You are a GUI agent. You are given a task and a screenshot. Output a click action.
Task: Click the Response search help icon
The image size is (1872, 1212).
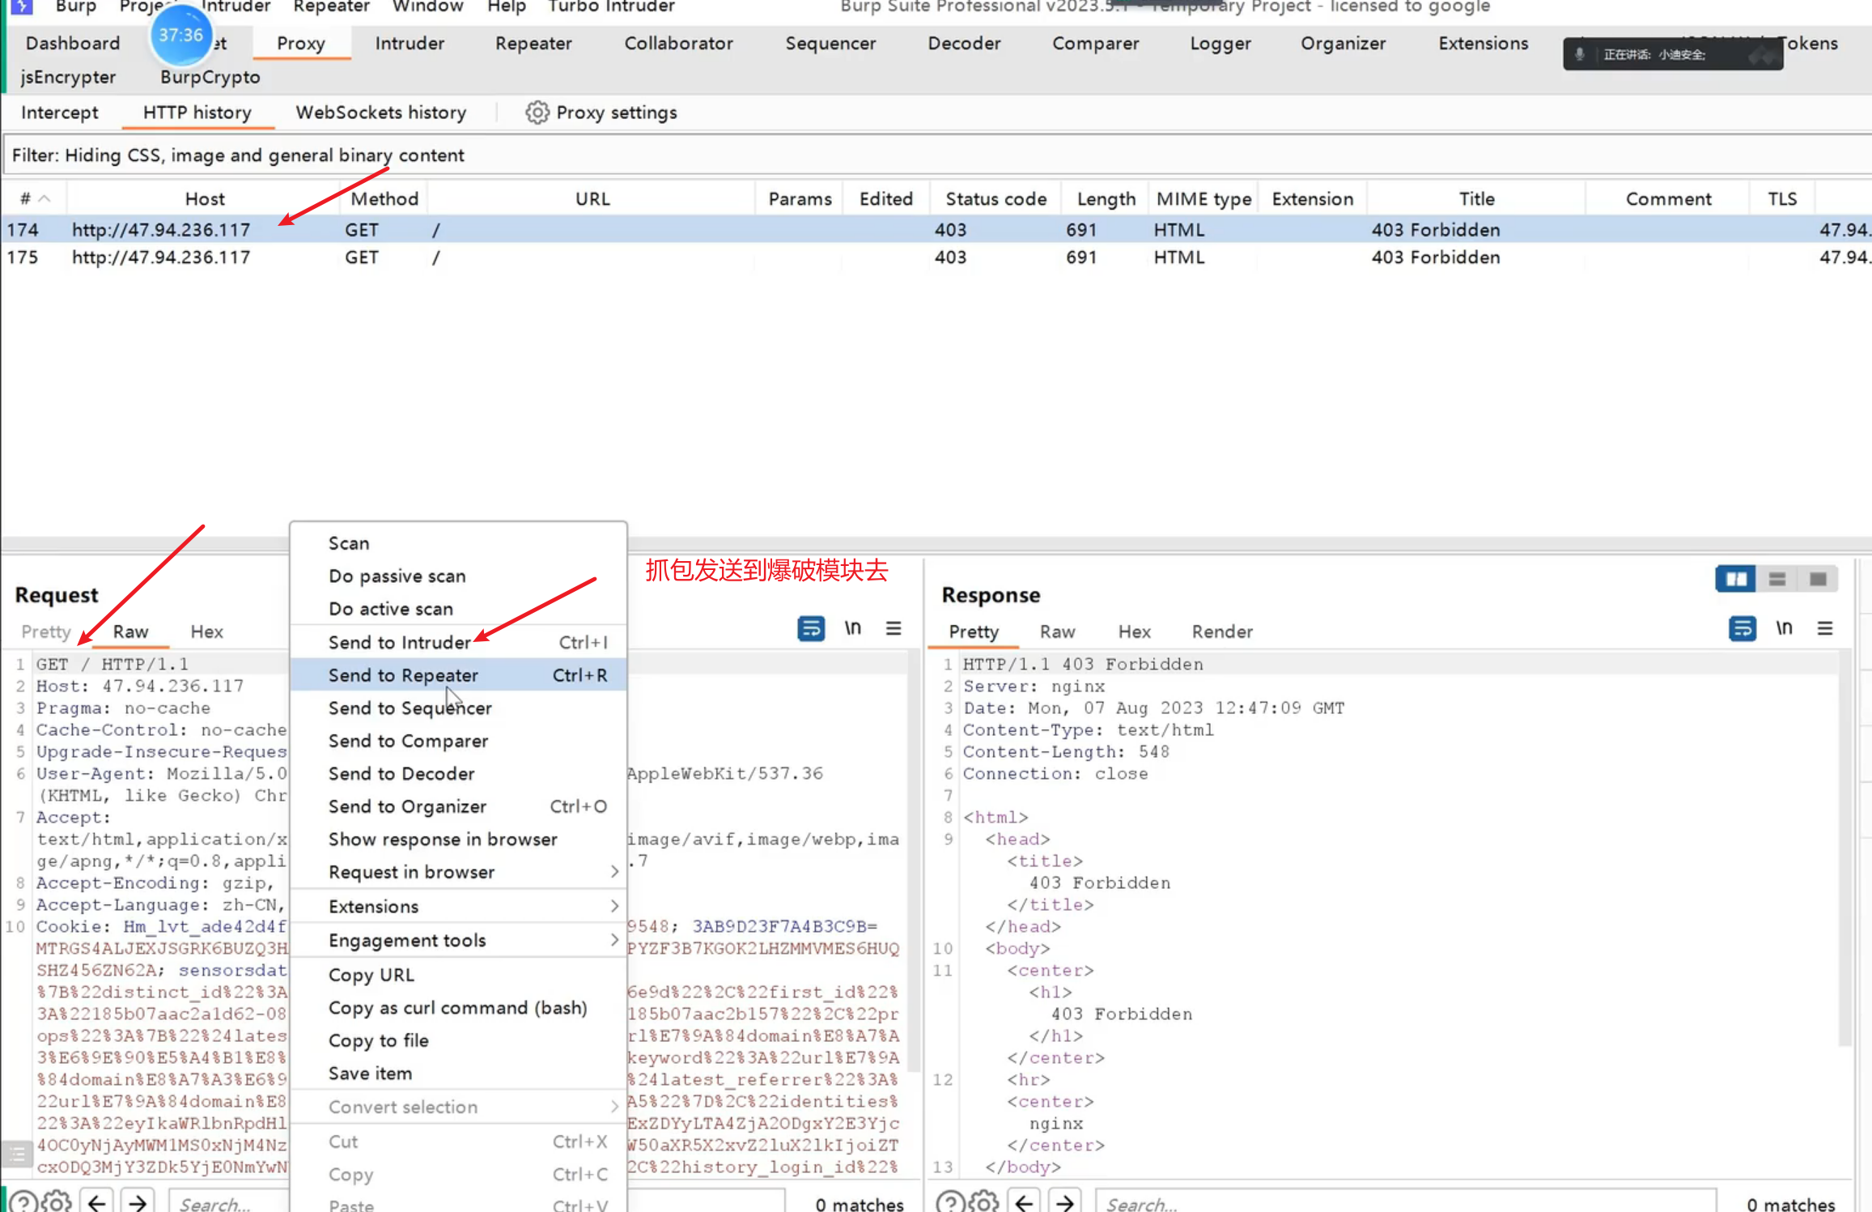pos(949,1202)
